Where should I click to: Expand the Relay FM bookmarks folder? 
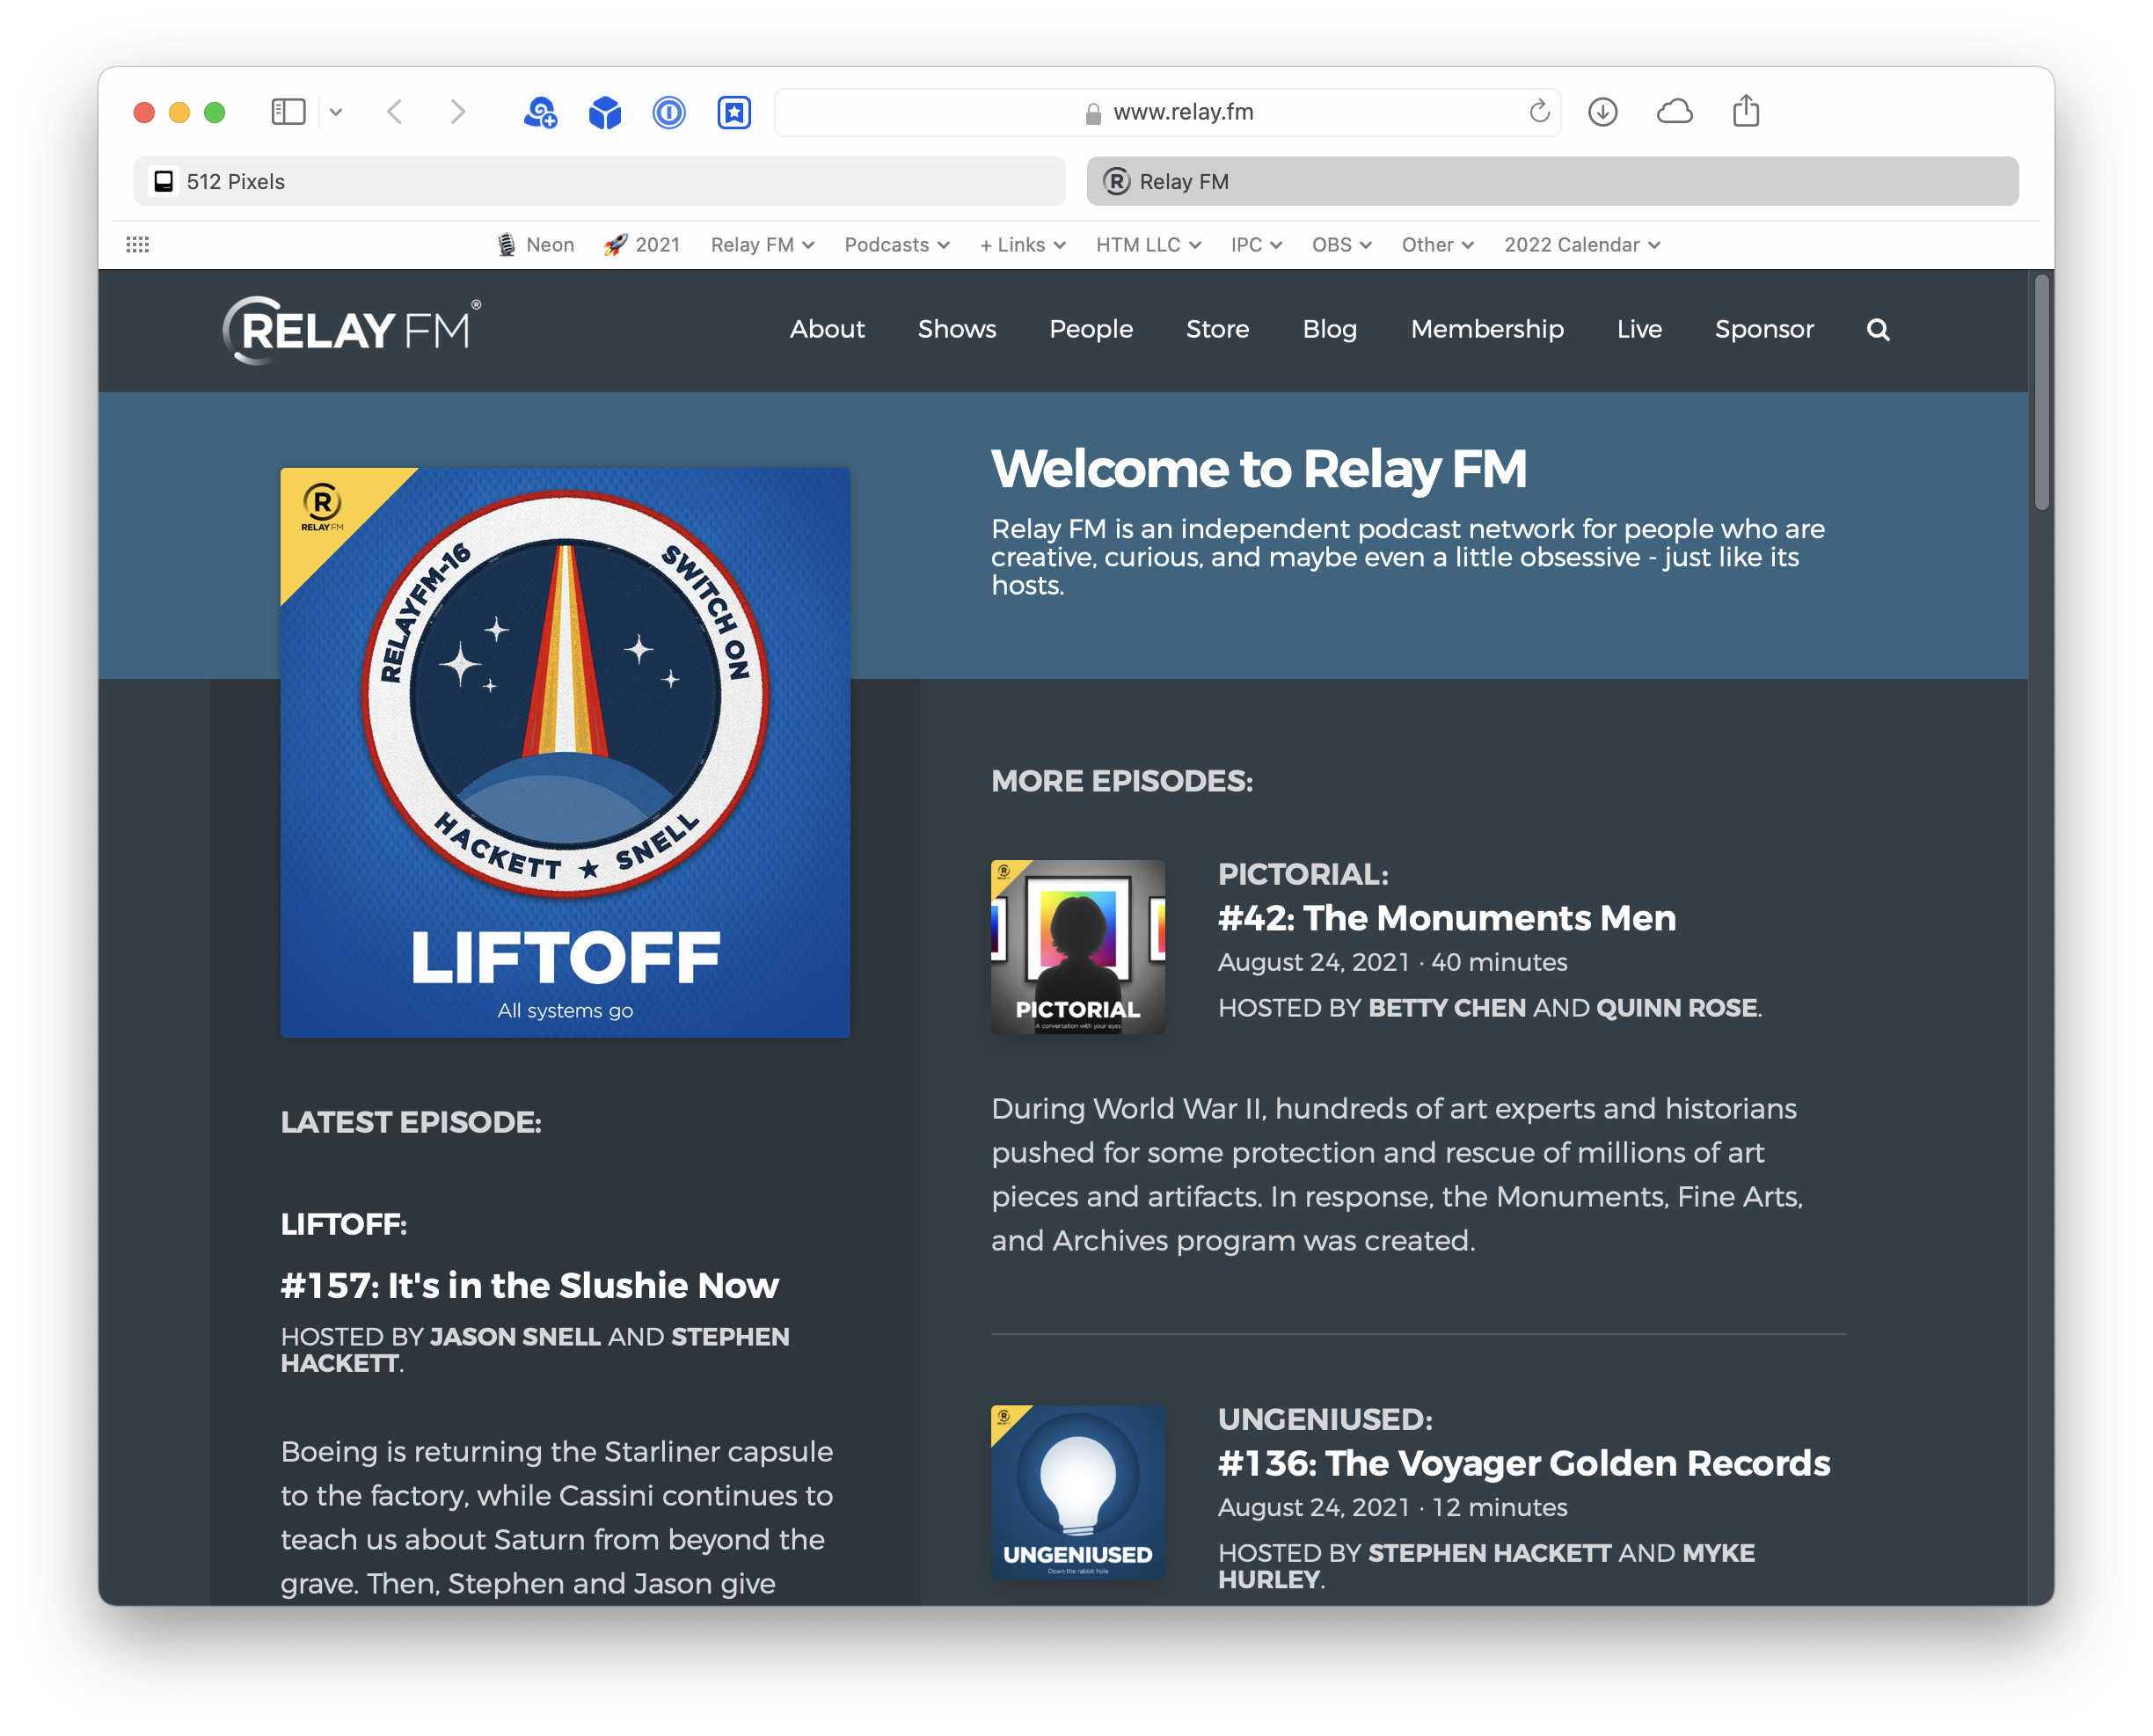pyautogui.click(x=762, y=244)
